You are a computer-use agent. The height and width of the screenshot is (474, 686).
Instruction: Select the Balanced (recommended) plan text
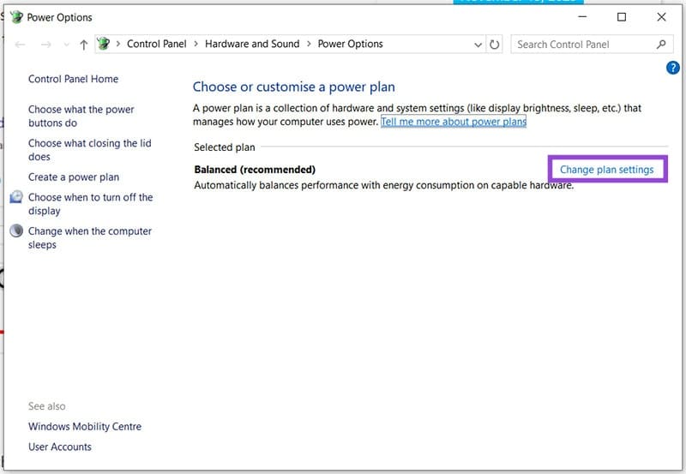pos(255,169)
